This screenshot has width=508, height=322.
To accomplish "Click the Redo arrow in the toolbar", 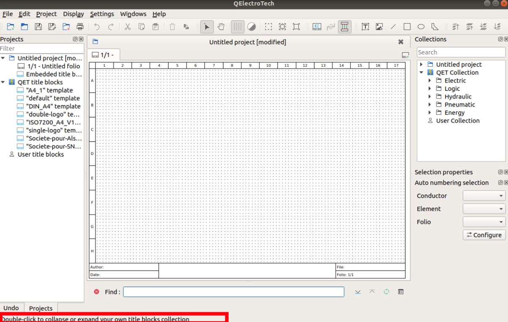I will (111, 27).
